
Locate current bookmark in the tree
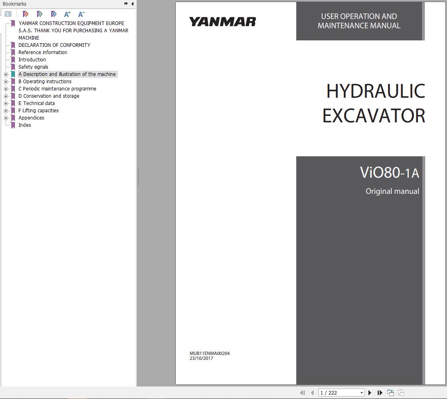(53, 14)
